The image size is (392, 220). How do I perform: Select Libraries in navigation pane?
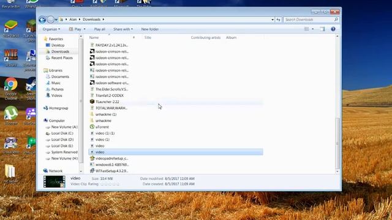pyautogui.click(x=56, y=70)
